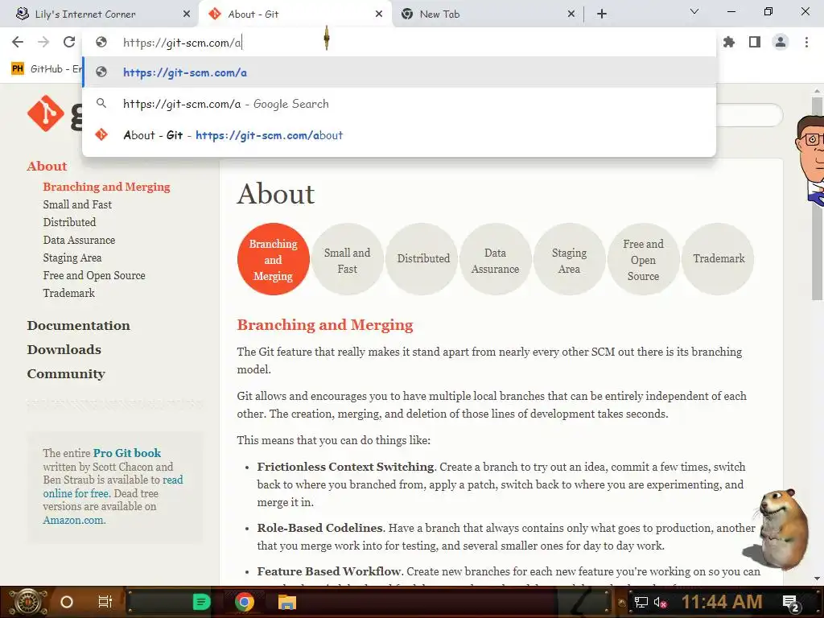Image resolution: width=824 pixels, height=618 pixels.
Task: Navigate to the Community section
Action: (x=66, y=373)
